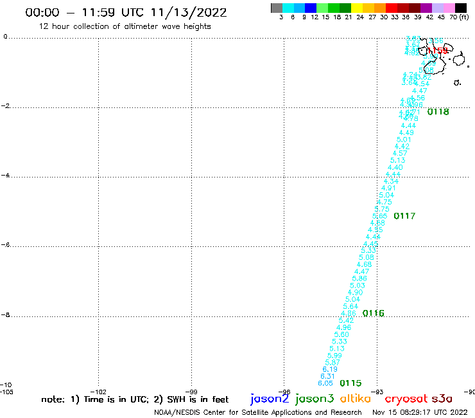Image resolution: width=475 pixels, height=418 pixels.
Task: Click the s3a satellite legend label
Action: pyautogui.click(x=442, y=399)
